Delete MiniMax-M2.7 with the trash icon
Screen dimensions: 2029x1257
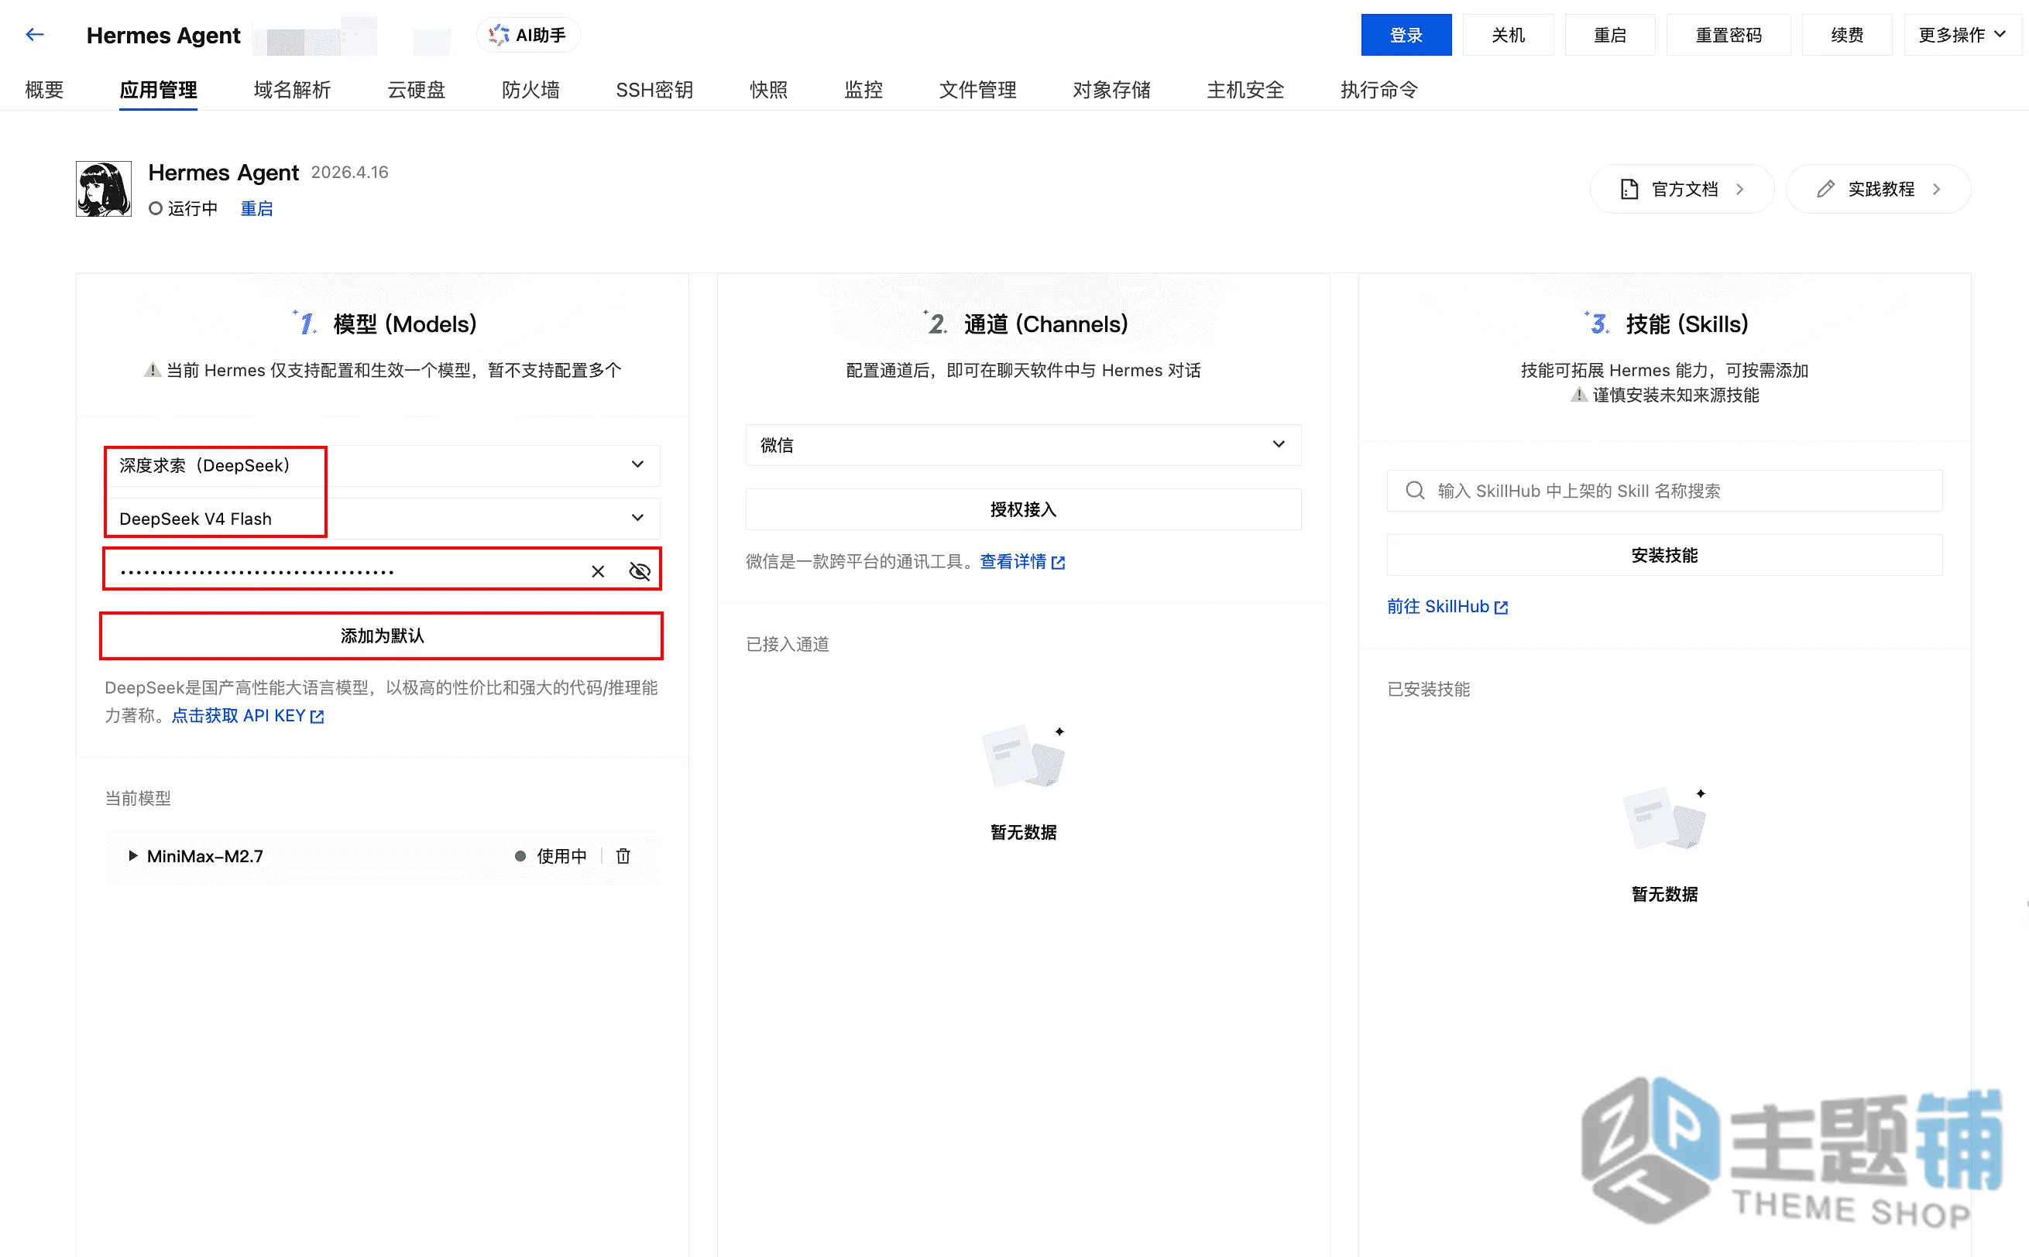click(623, 855)
